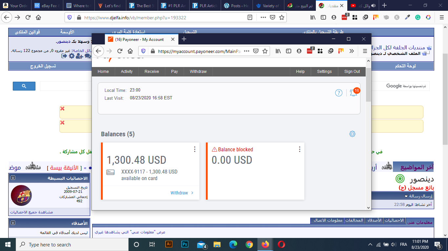
Task: Open Photoshop from Windows taskbar
Action: click(185, 244)
